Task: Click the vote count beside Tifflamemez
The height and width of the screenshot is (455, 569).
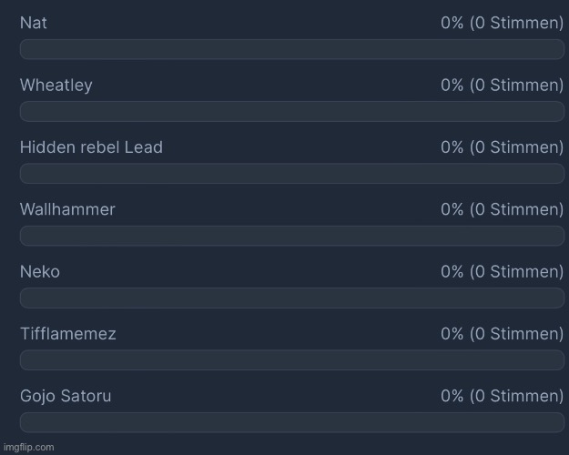Action: click(x=503, y=334)
